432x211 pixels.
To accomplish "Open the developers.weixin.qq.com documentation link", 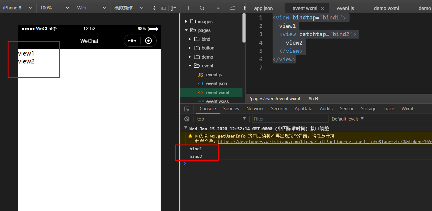I will [x=325, y=141].
